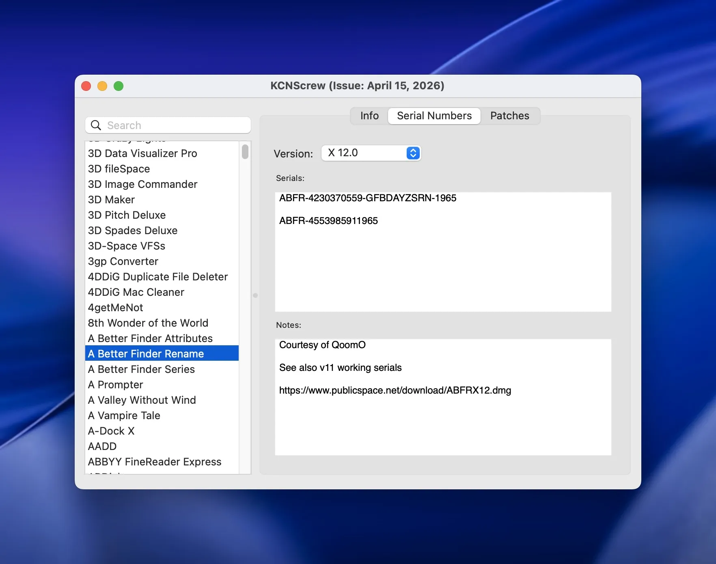
Task: Choose 4DDiG Mac Cleaner
Action: tap(162, 292)
